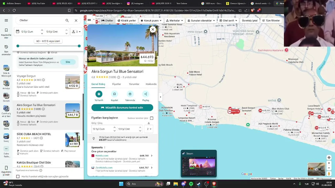Open Discord from the taskbar
Viewport: 335px width, 188px height.
tap(183, 184)
